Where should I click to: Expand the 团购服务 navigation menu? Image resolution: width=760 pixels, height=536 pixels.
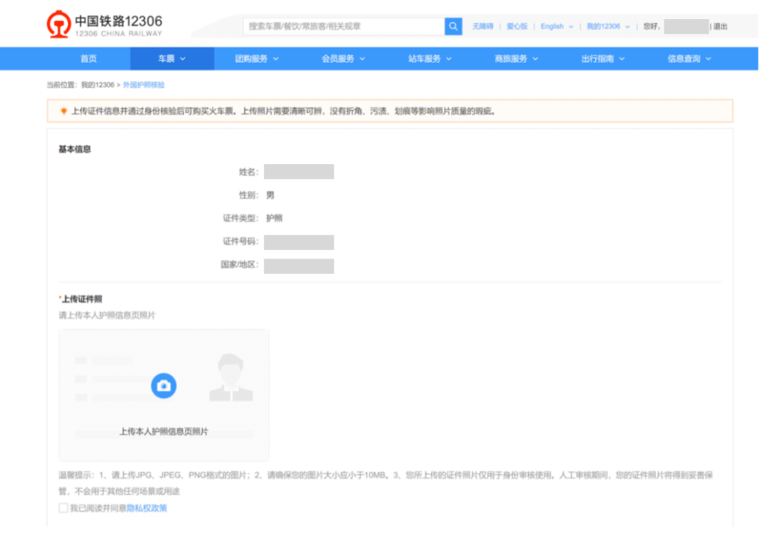tap(257, 59)
